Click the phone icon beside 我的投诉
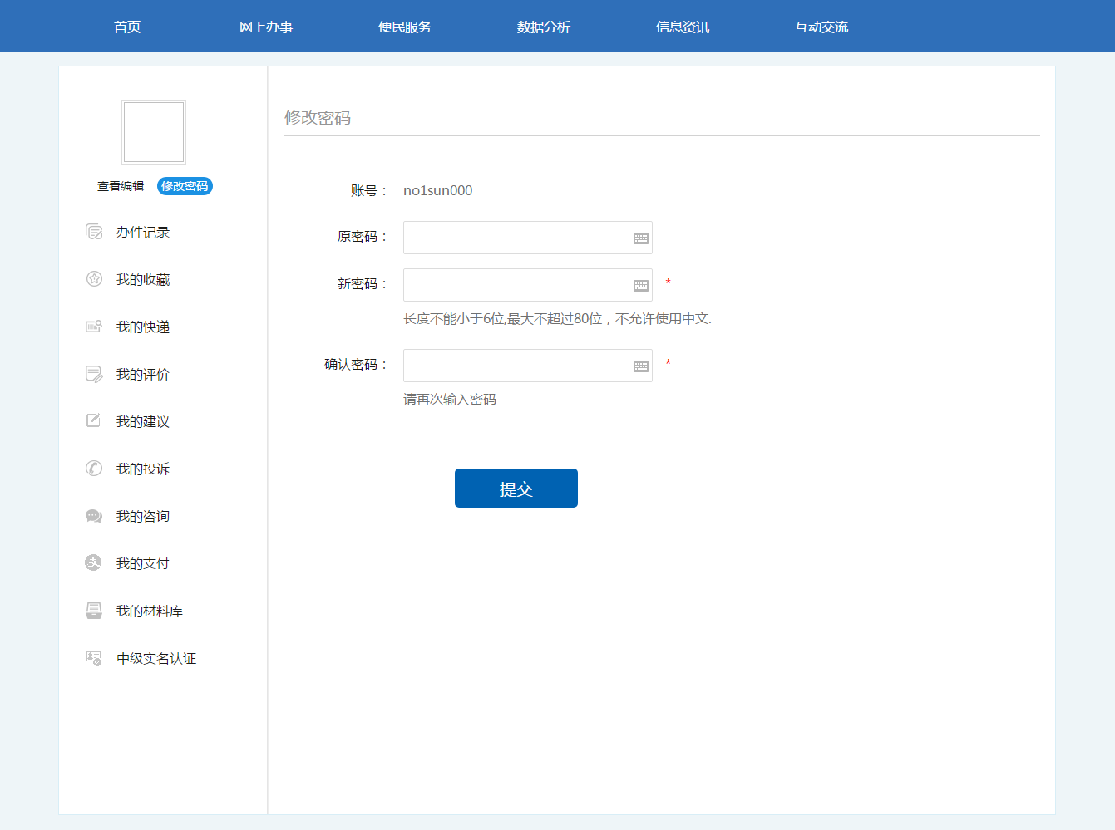Image resolution: width=1115 pixels, height=830 pixels. [x=94, y=469]
